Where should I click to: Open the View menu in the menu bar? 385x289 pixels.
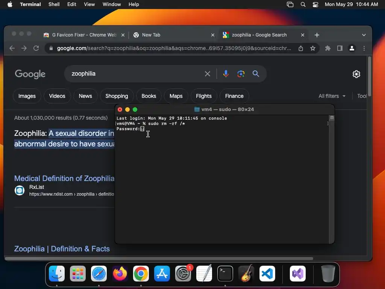(x=89, y=5)
